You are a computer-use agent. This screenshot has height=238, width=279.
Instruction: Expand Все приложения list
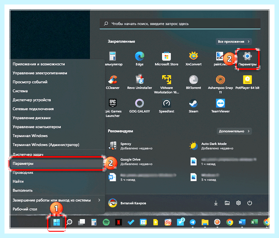click(x=234, y=42)
